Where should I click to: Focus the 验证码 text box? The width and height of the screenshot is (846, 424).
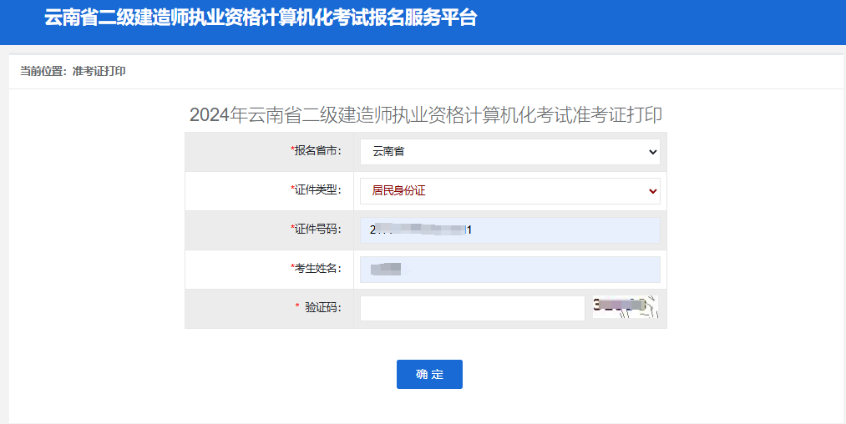pyautogui.click(x=473, y=308)
